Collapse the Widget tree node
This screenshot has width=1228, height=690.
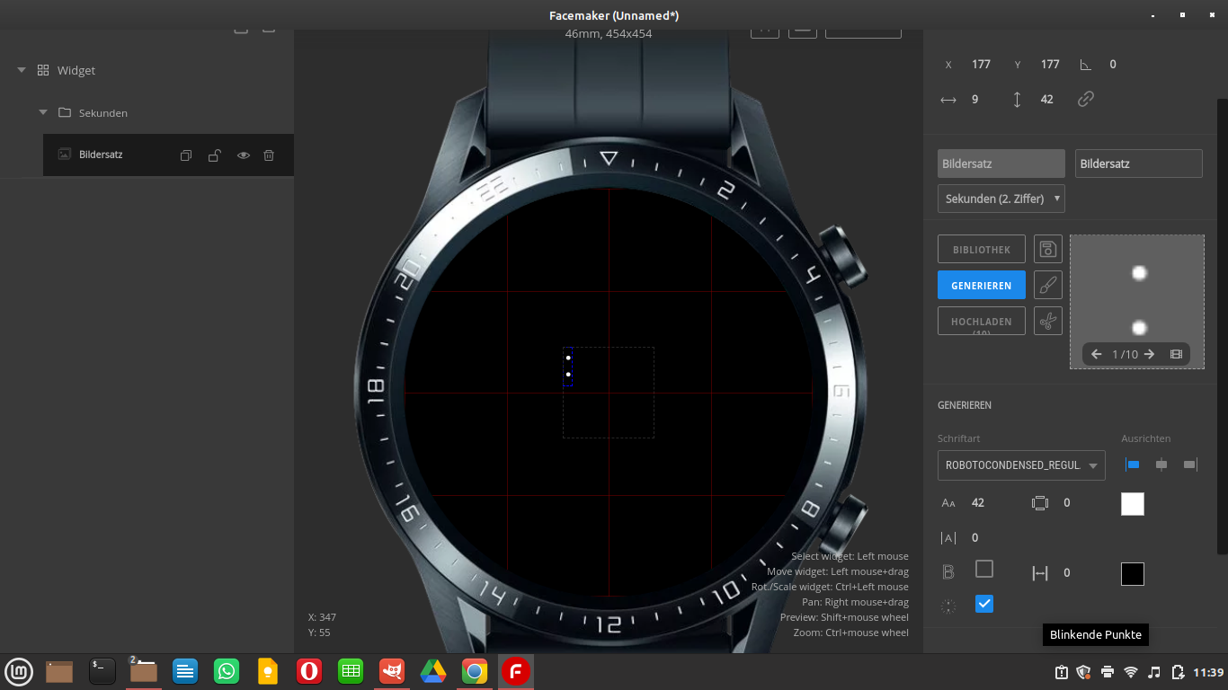click(22, 70)
